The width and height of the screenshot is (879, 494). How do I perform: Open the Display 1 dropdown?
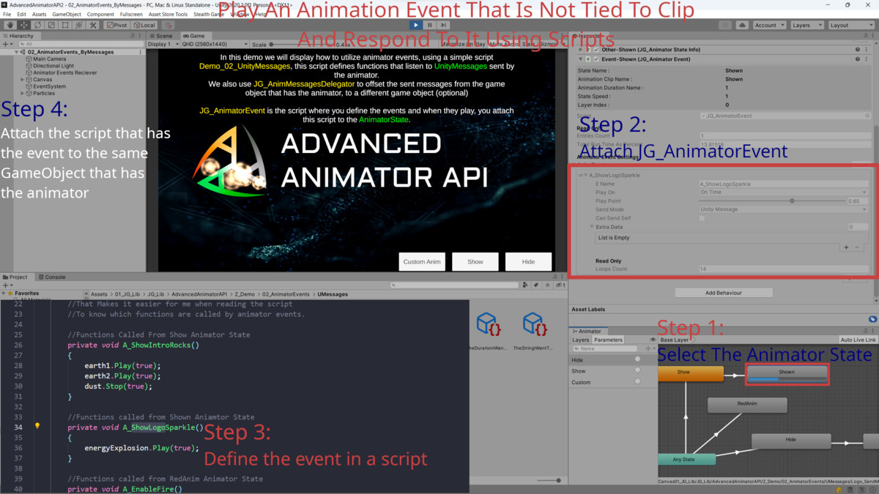[x=163, y=44]
